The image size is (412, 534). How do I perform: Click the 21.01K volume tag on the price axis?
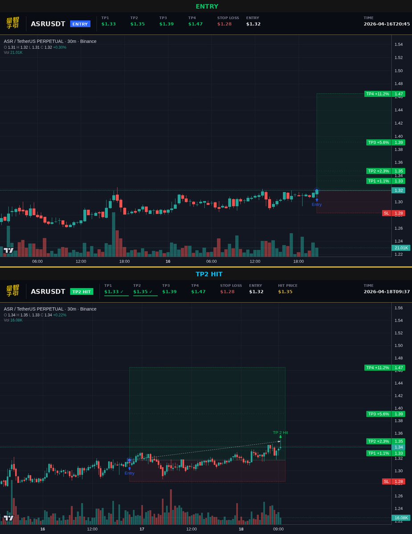pos(401,248)
